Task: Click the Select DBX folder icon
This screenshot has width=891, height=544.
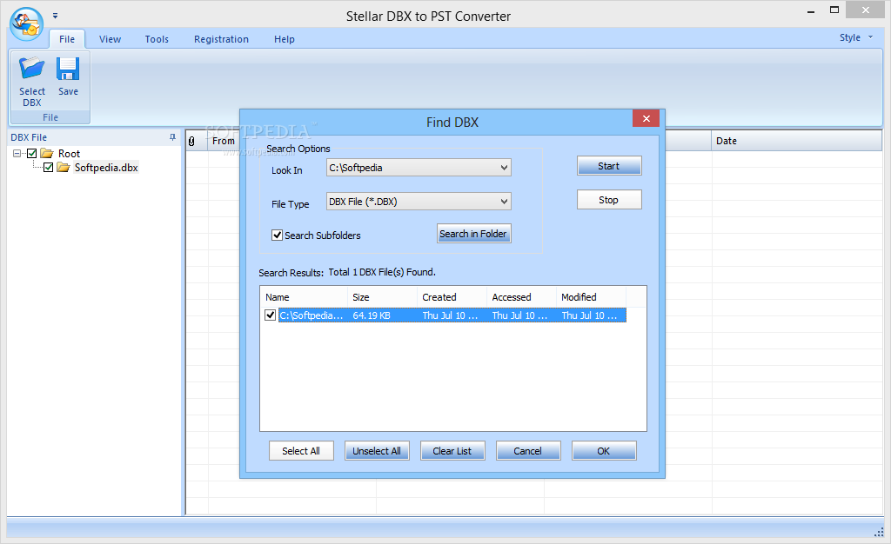Action: click(32, 69)
